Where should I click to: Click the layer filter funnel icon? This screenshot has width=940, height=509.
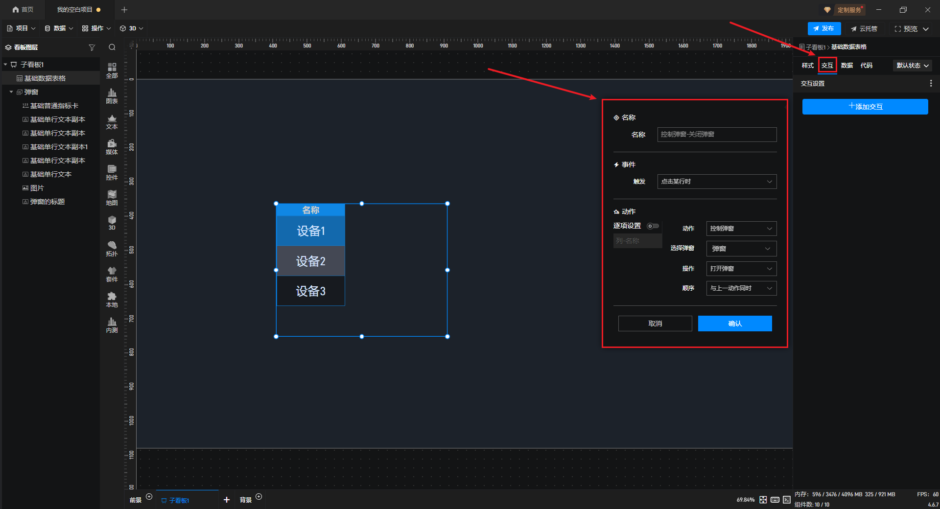click(92, 47)
